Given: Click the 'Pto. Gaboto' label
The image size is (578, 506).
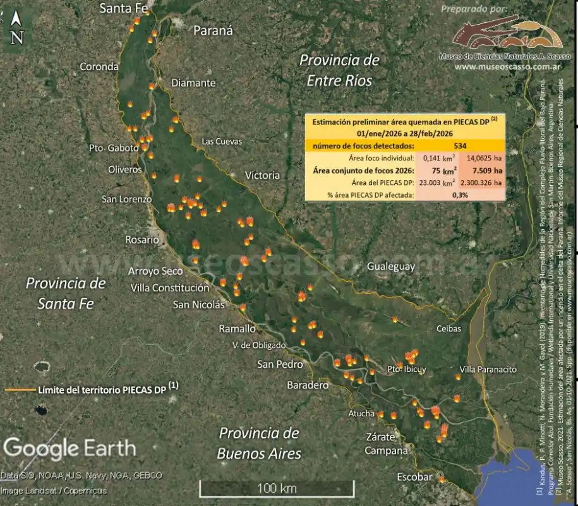Looking at the screenshot, I should pyautogui.click(x=114, y=148).
